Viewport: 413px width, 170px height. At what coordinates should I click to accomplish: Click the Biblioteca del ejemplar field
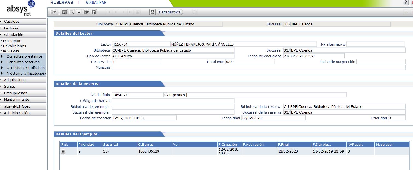pos(173,106)
